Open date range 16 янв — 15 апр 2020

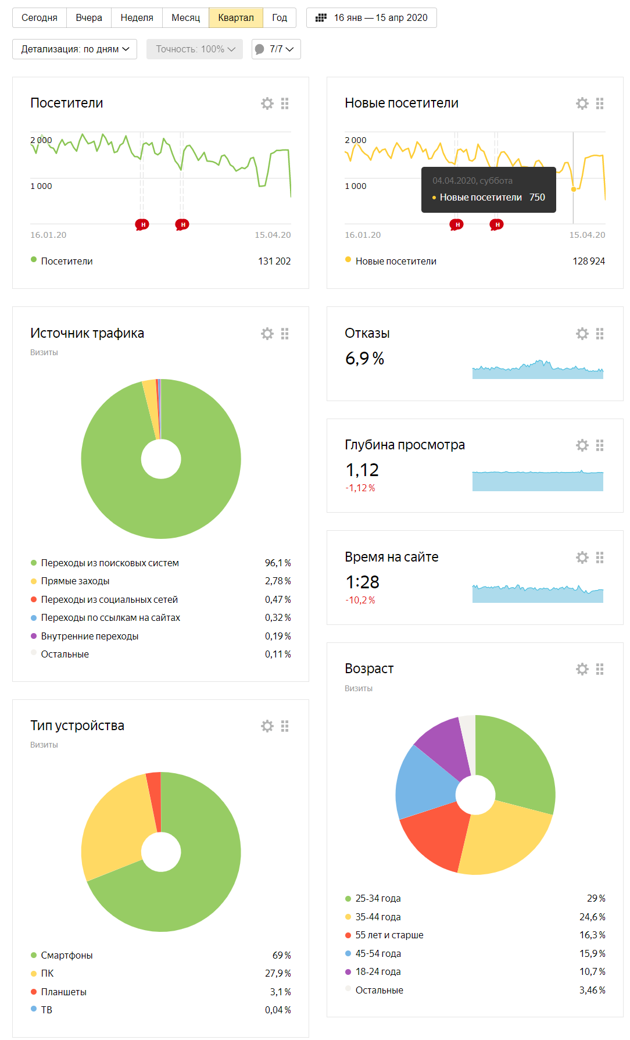tap(371, 18)
